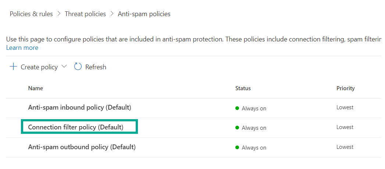The height and width of the screenshot is (169, 385).
Task: Select Anti-spam policies breadcrumb
Action: tap(144, 14)
